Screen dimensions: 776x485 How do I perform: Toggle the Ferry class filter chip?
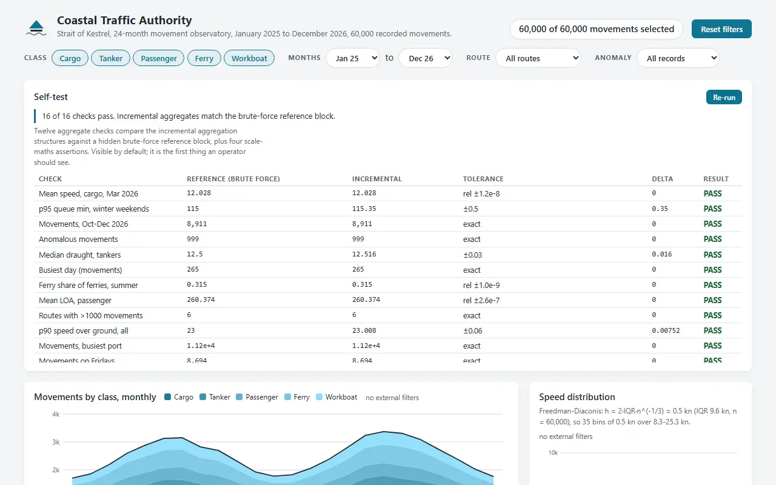[204, 58]
